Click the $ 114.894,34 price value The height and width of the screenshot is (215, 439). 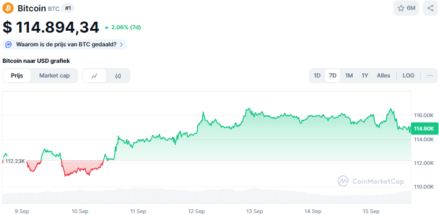pyautogui.click(x=51, y=27)
